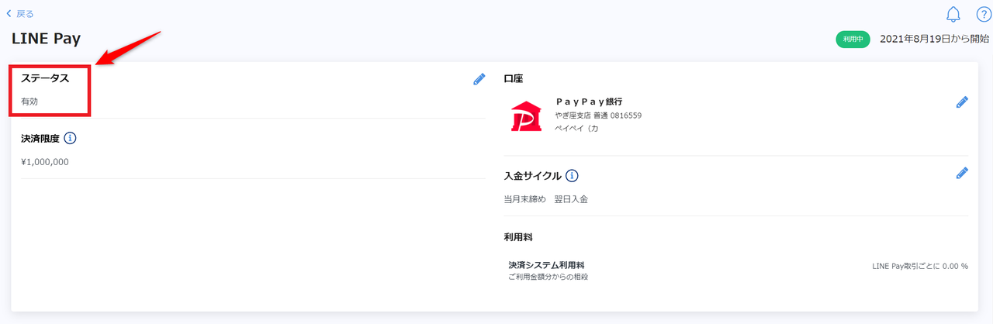The image size is (993, 324).
Task: Click the PayPay銀行 bank name
Action: 590,102
